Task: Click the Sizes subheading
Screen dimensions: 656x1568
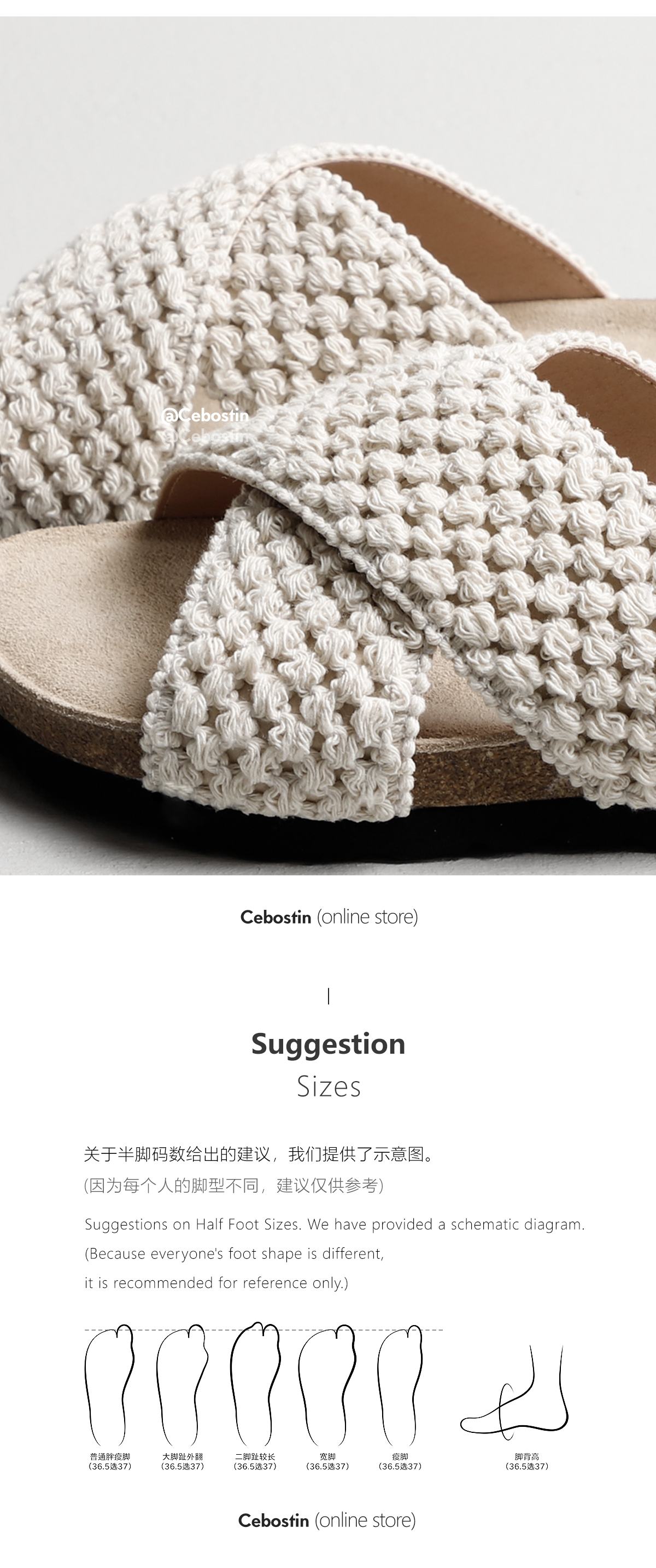Action: (x=329, y=1087)
